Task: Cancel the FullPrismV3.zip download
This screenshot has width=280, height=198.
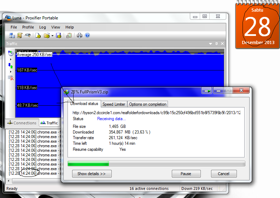Action: [x=224, y=174]
